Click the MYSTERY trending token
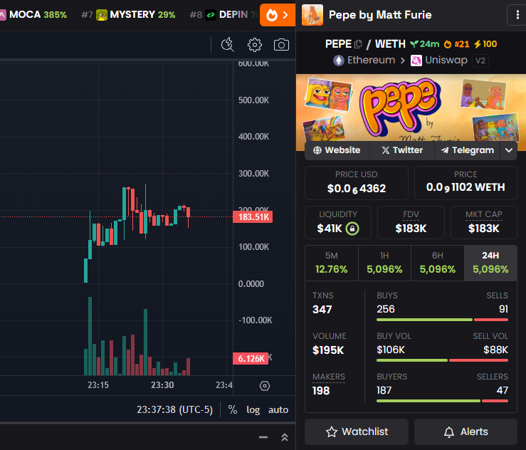Screen dimensions: 526x450 point(129,15)
